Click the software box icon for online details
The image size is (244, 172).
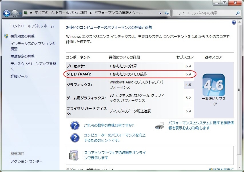tap(74, 155)
